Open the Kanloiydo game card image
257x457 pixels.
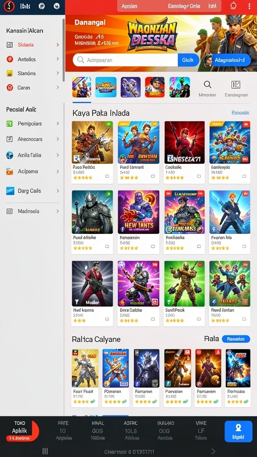coord(230,142)
